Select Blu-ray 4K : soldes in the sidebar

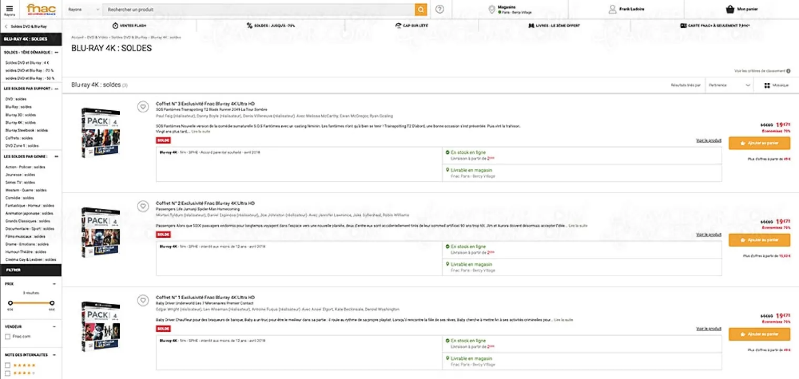pyautogui.click(x=21, y=122)
